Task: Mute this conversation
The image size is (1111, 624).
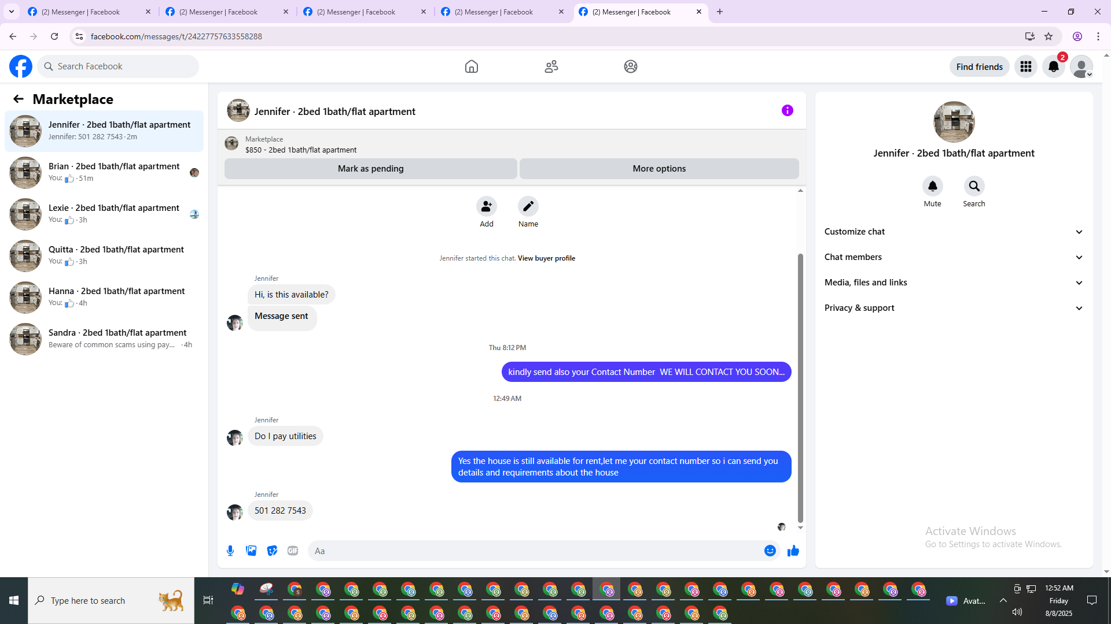Action: [x=932, y=186]
